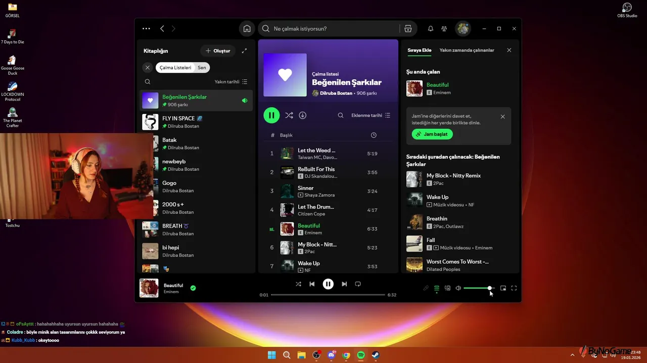Open connect to a device
647x363 pixels.
coord(447,288)
